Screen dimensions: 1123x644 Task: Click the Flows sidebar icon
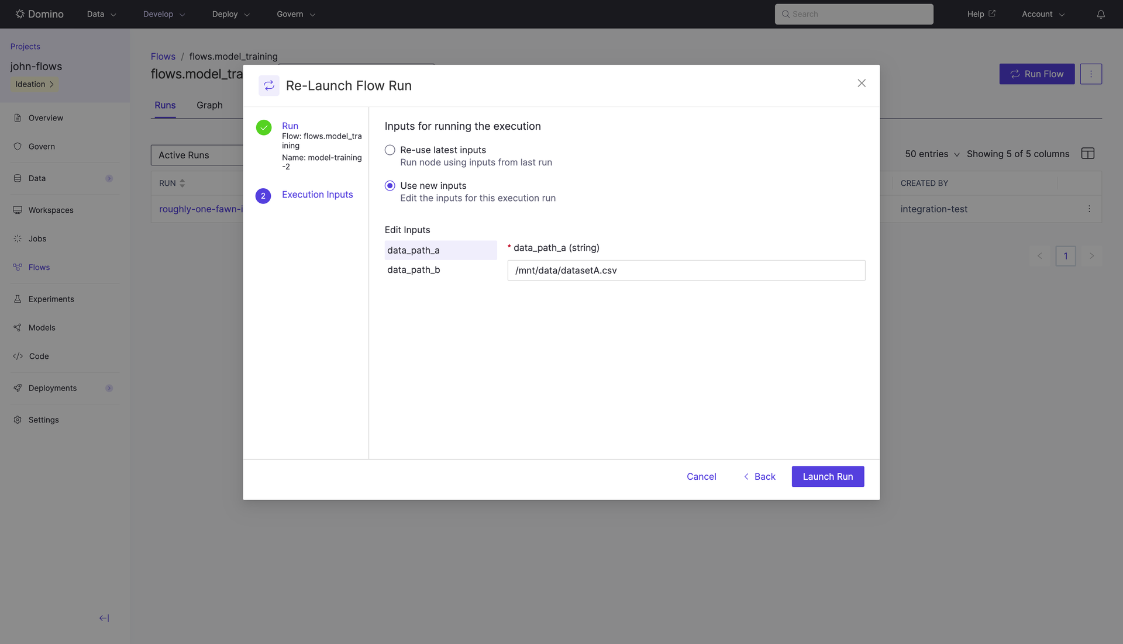pos(18,267)
